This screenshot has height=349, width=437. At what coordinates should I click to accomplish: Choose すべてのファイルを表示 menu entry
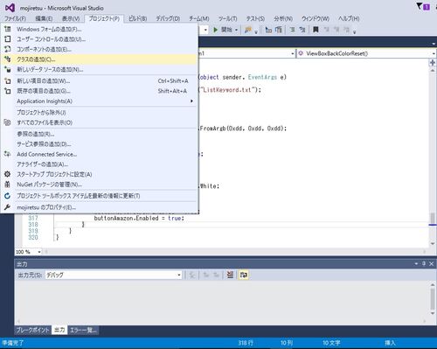(99, 122)
